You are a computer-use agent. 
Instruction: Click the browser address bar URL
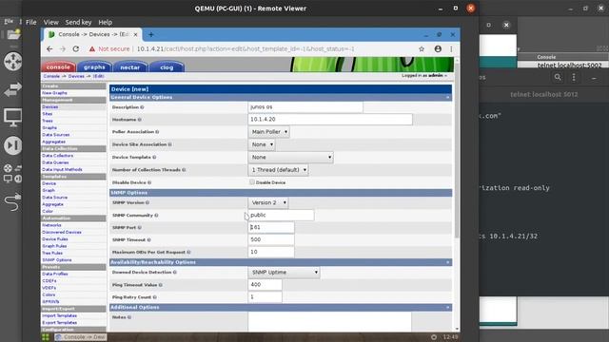pyautogui.click(x=246, y=48)
